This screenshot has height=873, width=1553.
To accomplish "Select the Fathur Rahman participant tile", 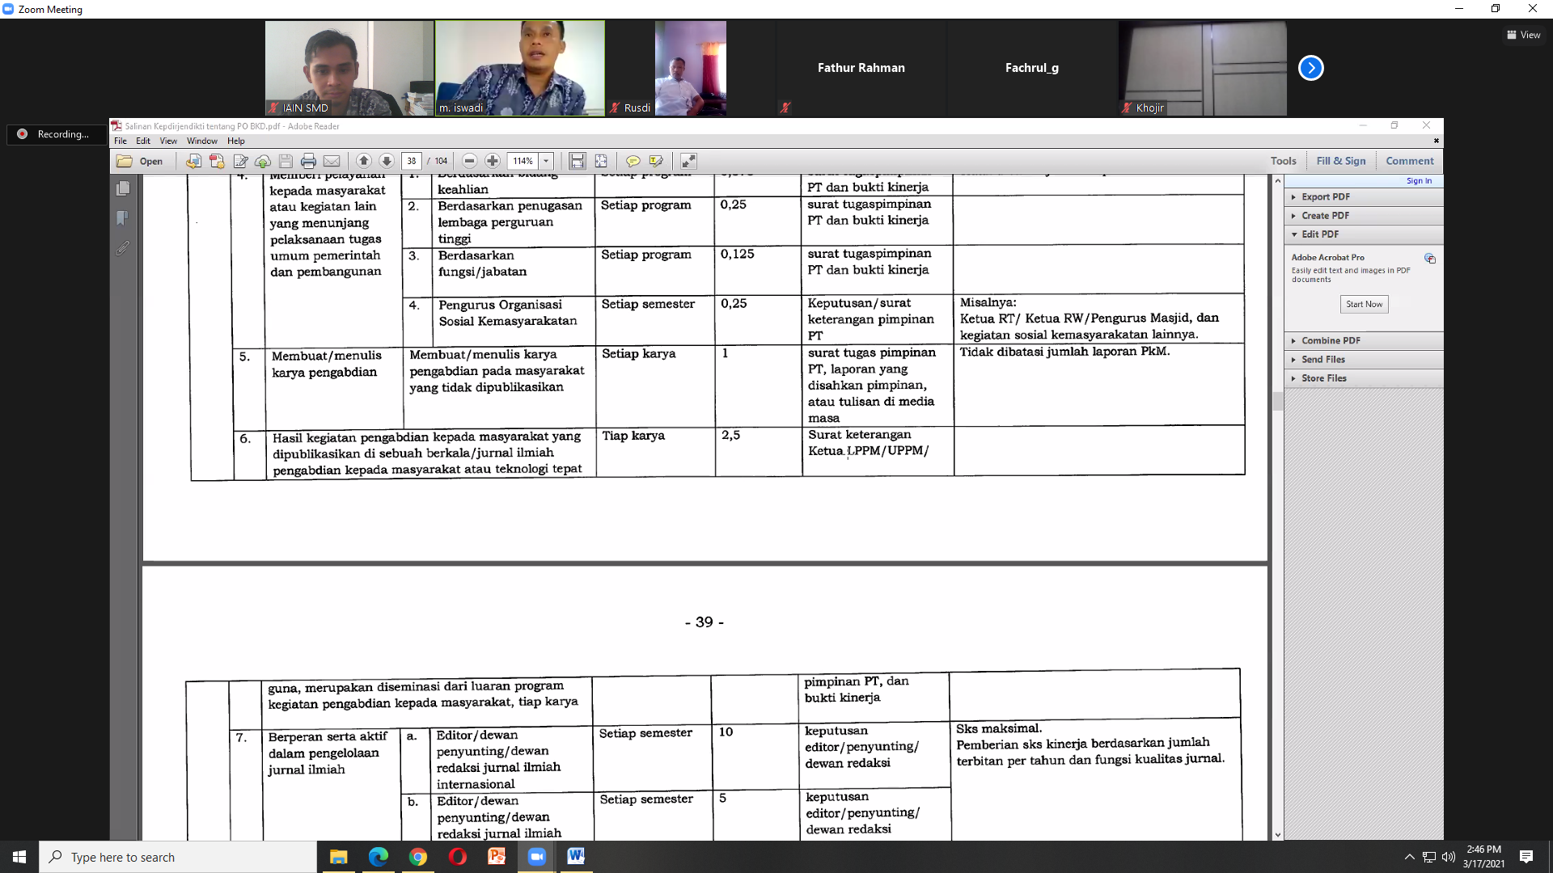I will coord(861,68).
